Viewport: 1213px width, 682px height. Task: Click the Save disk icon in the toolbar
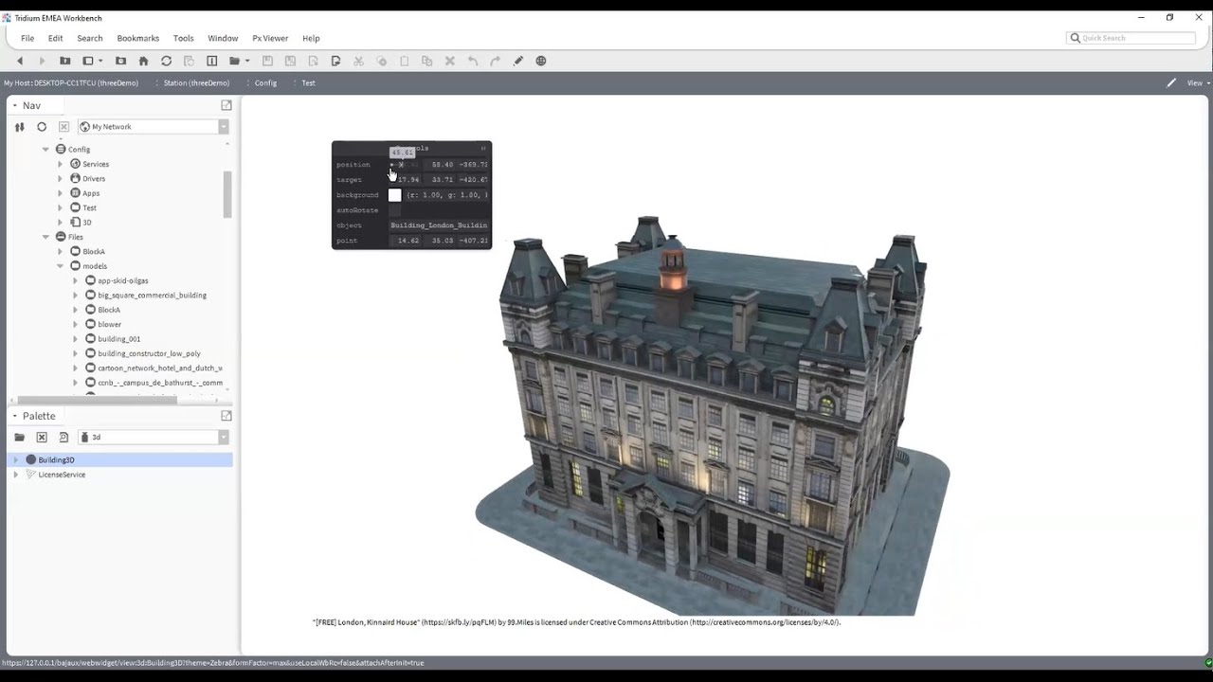(267, 61)
